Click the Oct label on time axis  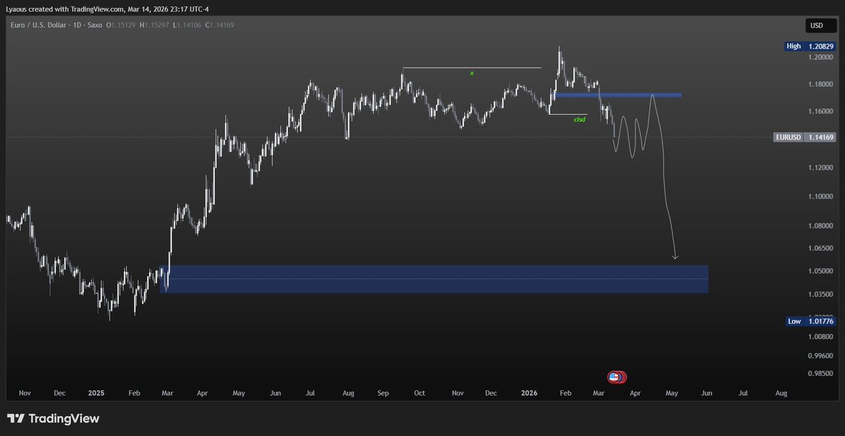pyautogui.click(x=420, y=392)
